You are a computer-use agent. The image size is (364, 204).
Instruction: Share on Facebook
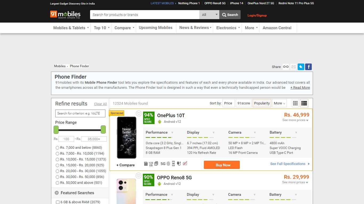(x=308, y=67)
